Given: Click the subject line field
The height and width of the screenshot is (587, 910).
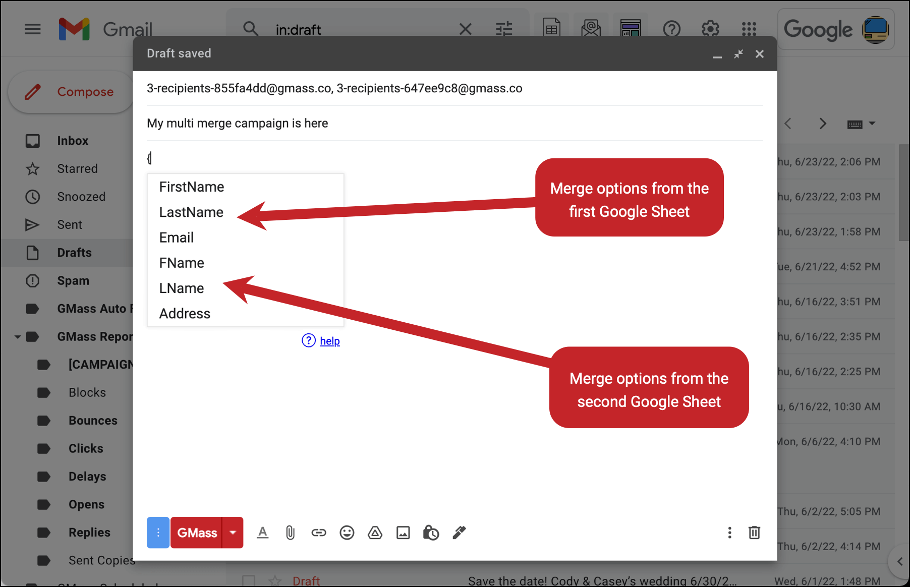Looking at the screenshot, I should pos(454,124).
